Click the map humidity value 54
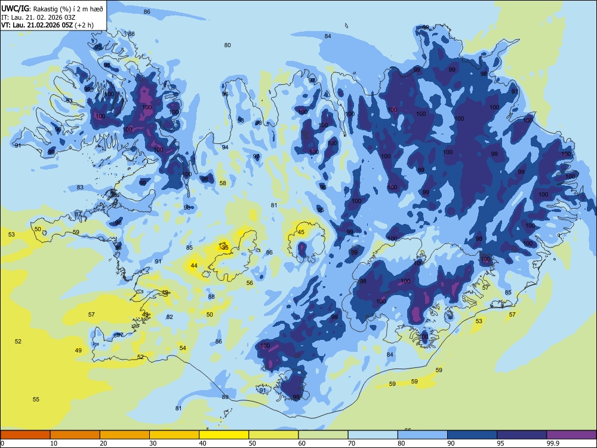Image resolution: width=597 pixels, height=448 pixels. click(x=183, y=348)
